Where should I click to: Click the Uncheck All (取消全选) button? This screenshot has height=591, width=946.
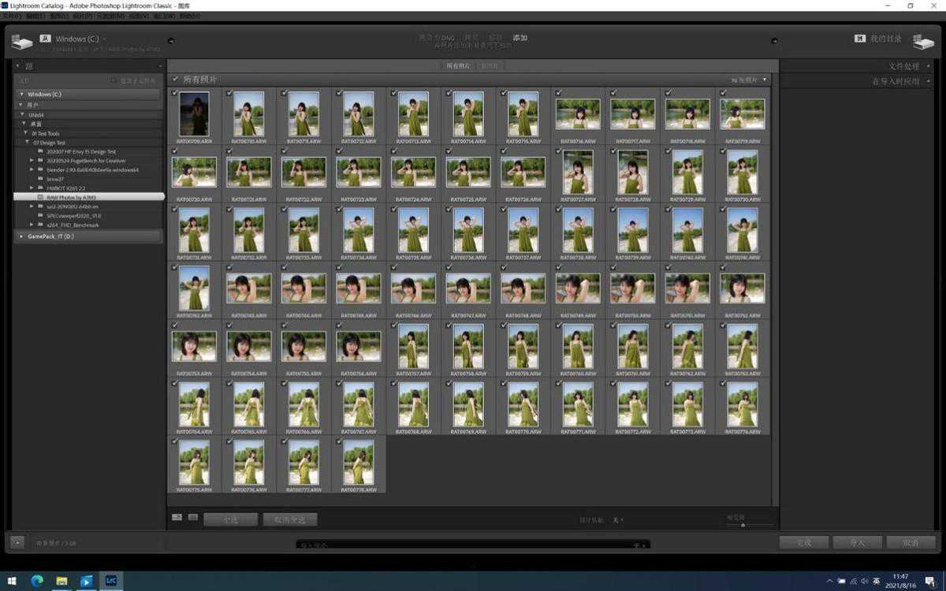[x=290, y=519]
